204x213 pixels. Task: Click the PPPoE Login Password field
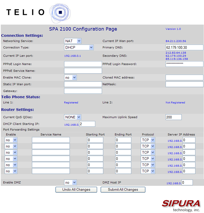click(x=184, y=64)
